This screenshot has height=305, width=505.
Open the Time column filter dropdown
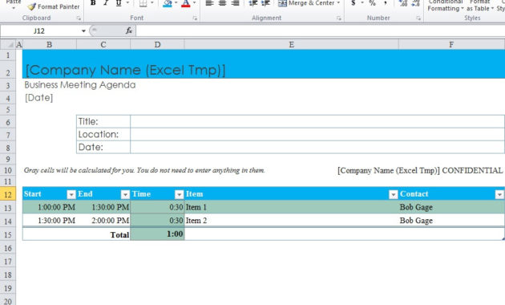[x=179, y=194]
